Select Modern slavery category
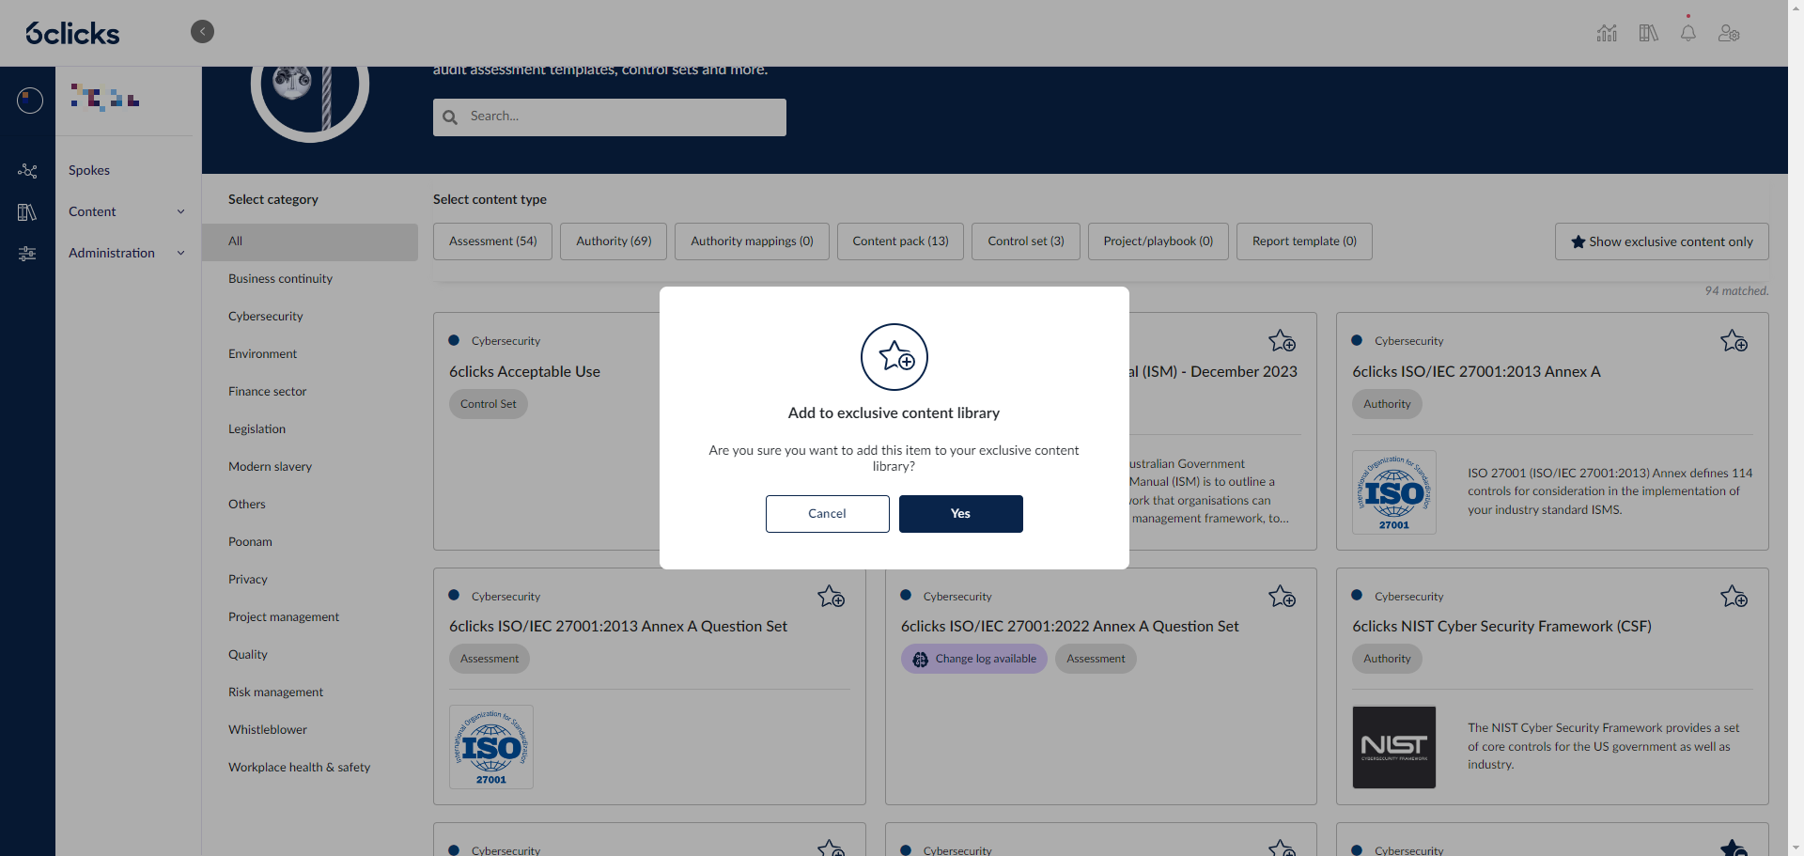1804x856 pixels. click(270, 467)
